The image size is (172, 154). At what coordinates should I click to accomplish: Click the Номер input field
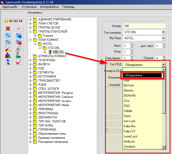pos(144,26)
